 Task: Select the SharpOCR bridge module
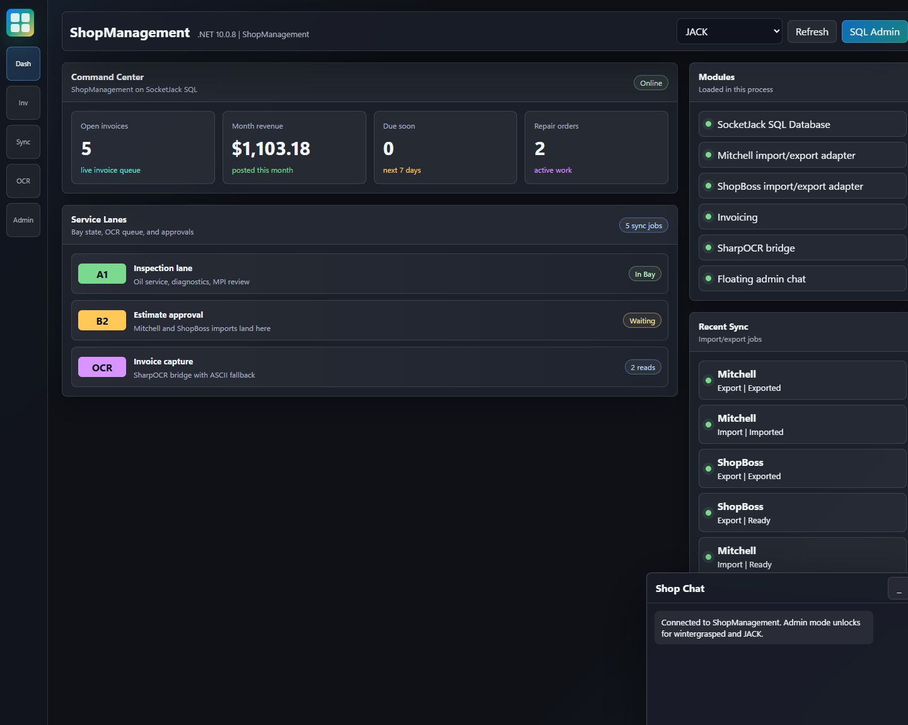click(x=803, y=248)
